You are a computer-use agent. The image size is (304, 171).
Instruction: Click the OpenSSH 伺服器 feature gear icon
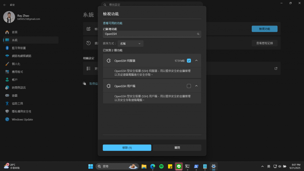pyautogui.click(x=109, y=61)
